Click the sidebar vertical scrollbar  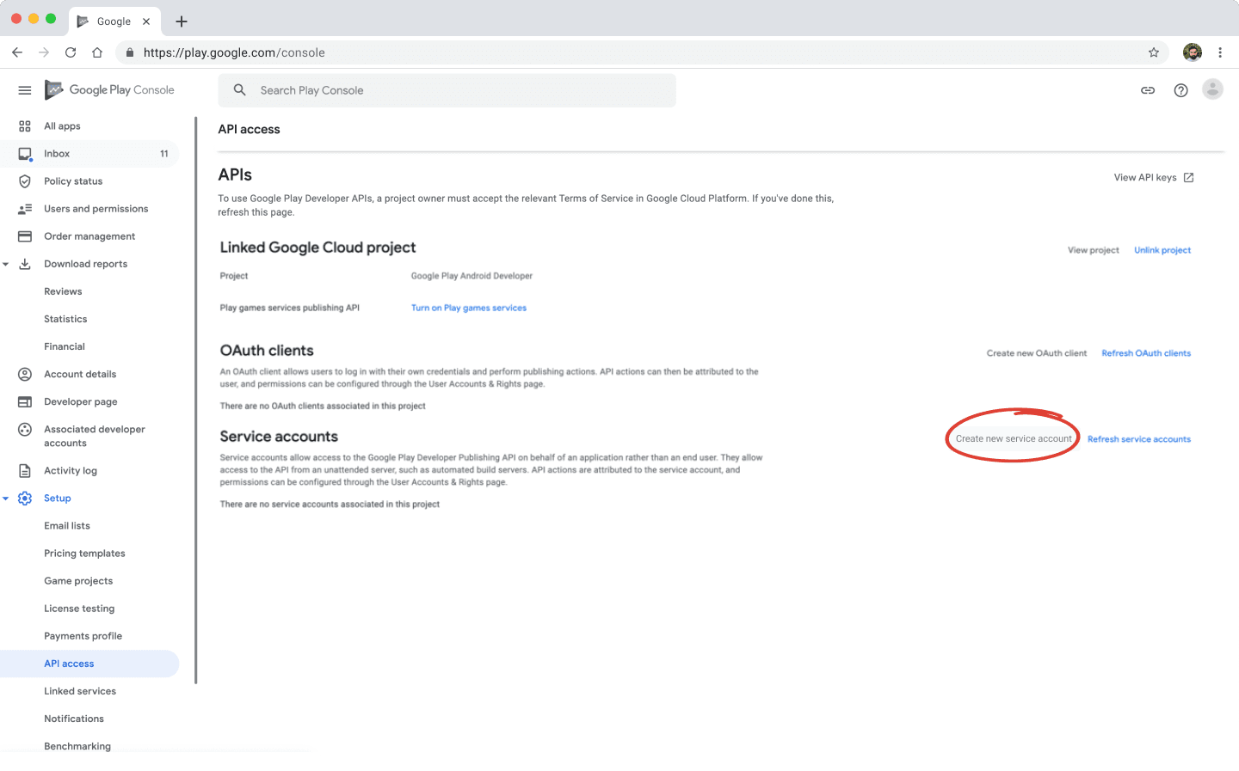(196, 400)
